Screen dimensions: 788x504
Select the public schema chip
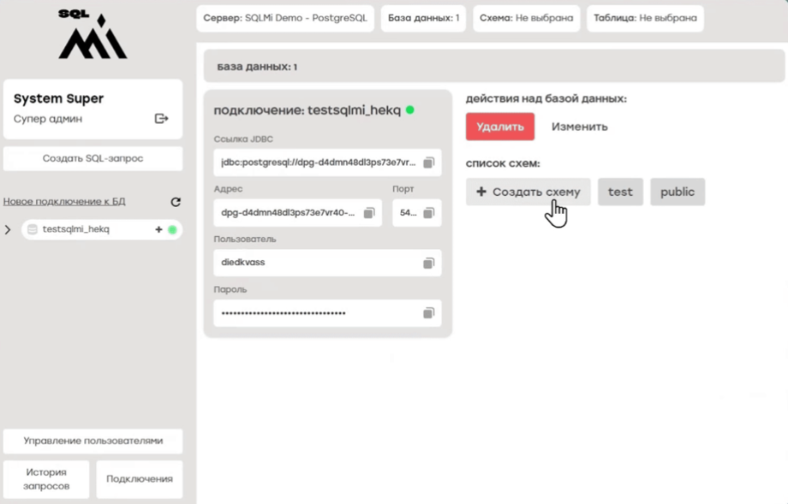pos(677,192)
